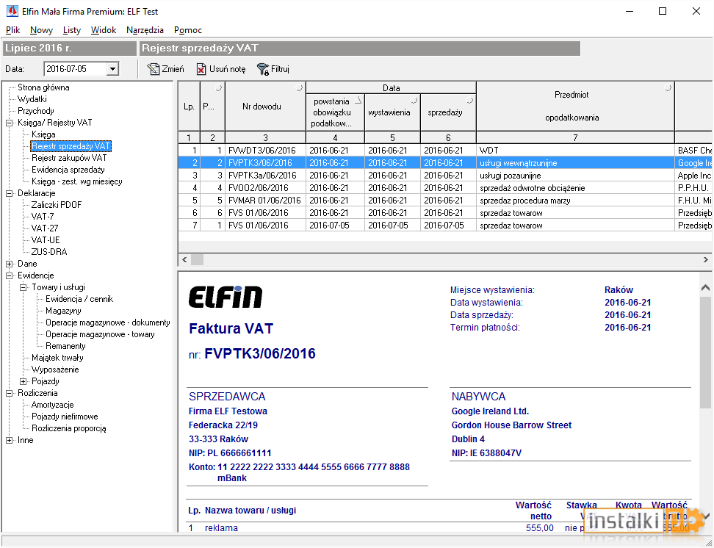Collapse the Towary i usługi node
Screen dimensions: 714x548
[x=24, y=288]
